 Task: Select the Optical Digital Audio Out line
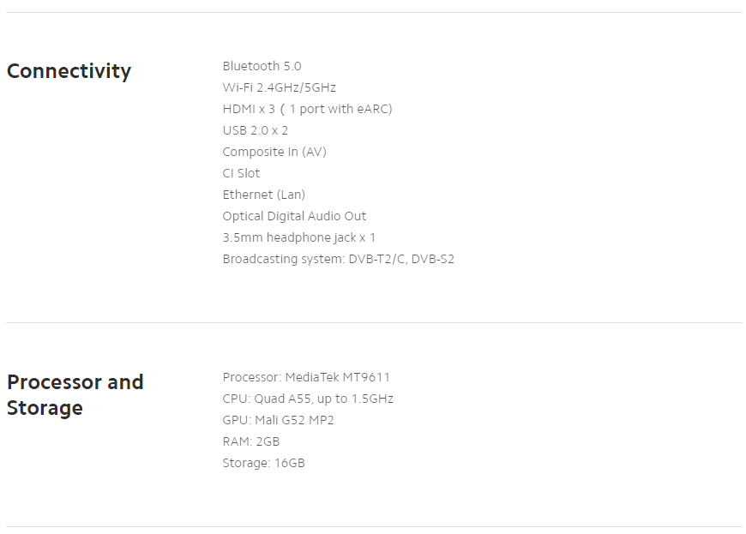click(x=294, y=216)
